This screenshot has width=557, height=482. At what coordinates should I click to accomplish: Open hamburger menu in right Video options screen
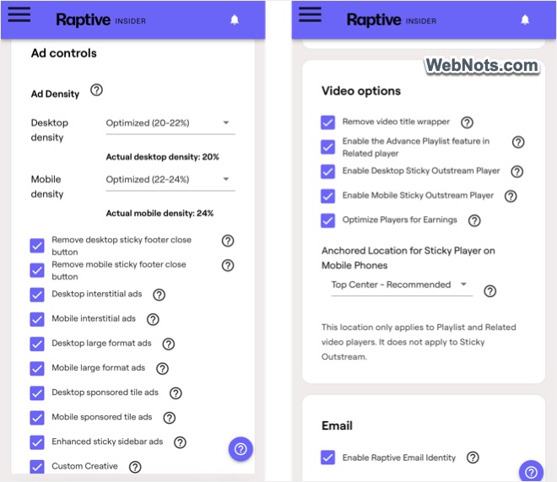(310, 14)
